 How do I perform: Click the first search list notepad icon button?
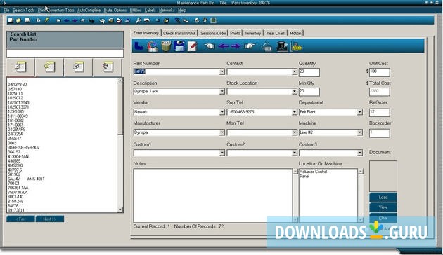[20, 67]
